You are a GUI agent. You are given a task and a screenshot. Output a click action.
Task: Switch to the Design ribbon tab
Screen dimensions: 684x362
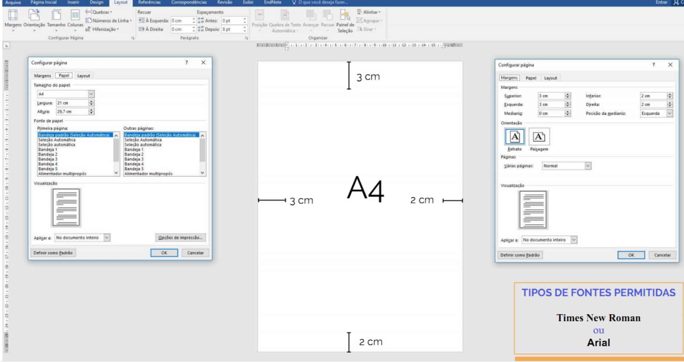point(97,3)
